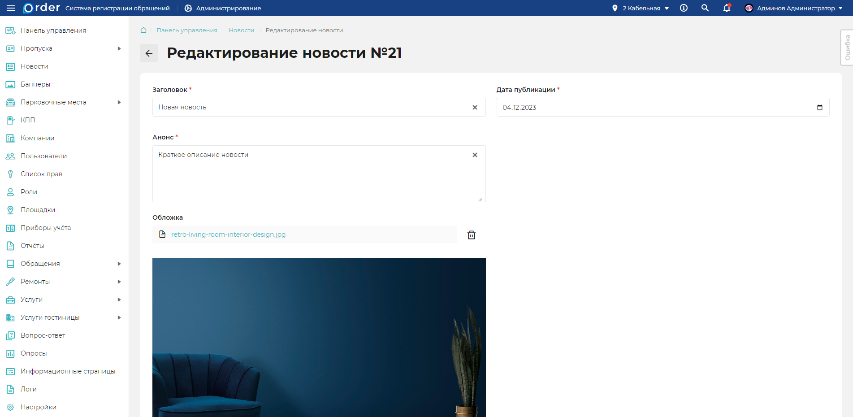Clear the Анонс field with its X button
This screenshot has height=417, width=853.
click(x=475, y=155)
